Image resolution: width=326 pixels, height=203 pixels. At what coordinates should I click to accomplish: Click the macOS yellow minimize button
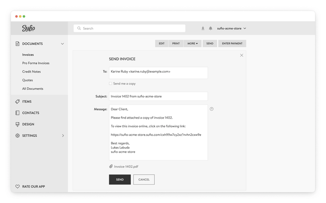[x=20, y=16]
